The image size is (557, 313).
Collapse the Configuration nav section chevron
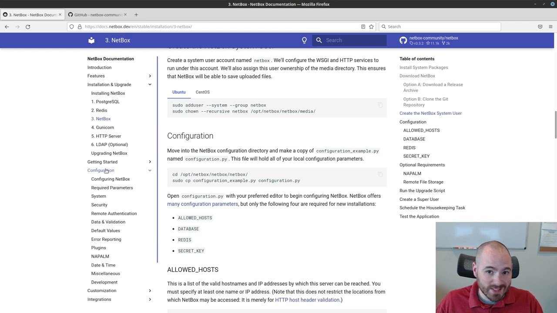(x=150, y=170)
